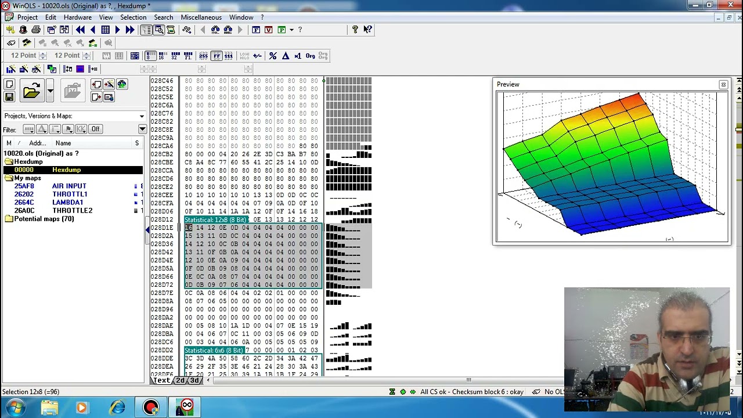Click the black top hat icon
The width and height of the screenshot is (743, 418).
[x=23, y=30]
